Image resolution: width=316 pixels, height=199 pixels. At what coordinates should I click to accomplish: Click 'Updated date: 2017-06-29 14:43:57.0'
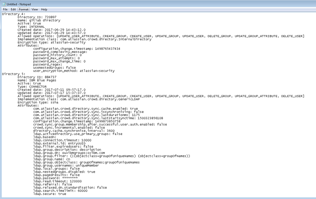click(x=51, y=33)
